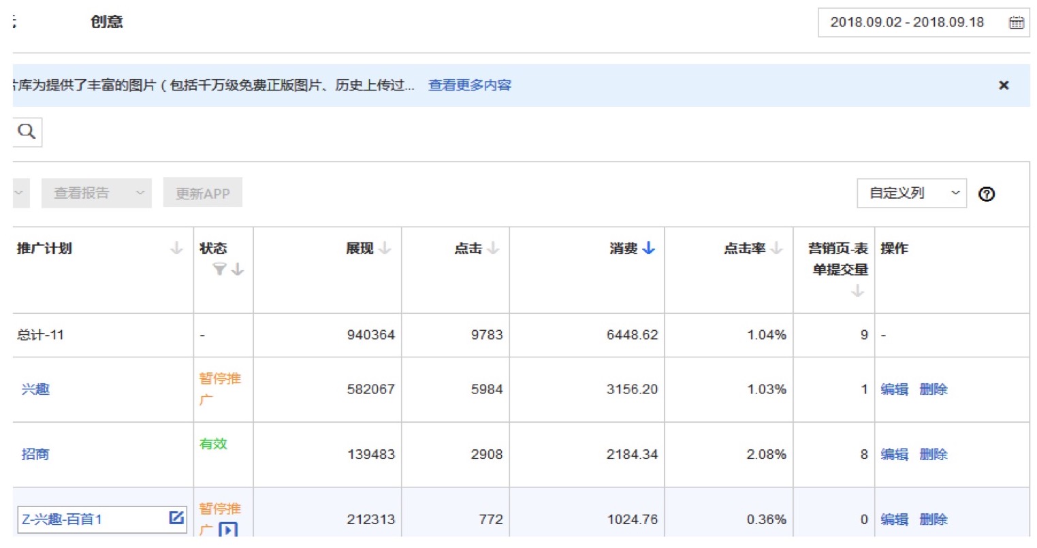Screen dimensions: 1037x548
Task: Click the search magnifier icon
Action: click(27, 131)
